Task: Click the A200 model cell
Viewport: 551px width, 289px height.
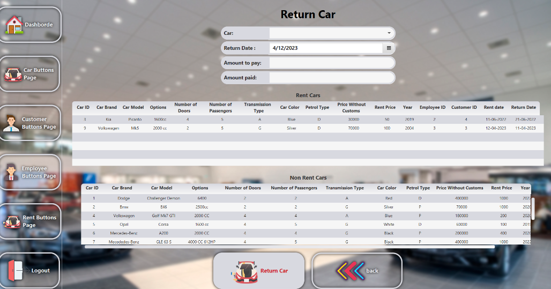Action: [x=163, y=233]
